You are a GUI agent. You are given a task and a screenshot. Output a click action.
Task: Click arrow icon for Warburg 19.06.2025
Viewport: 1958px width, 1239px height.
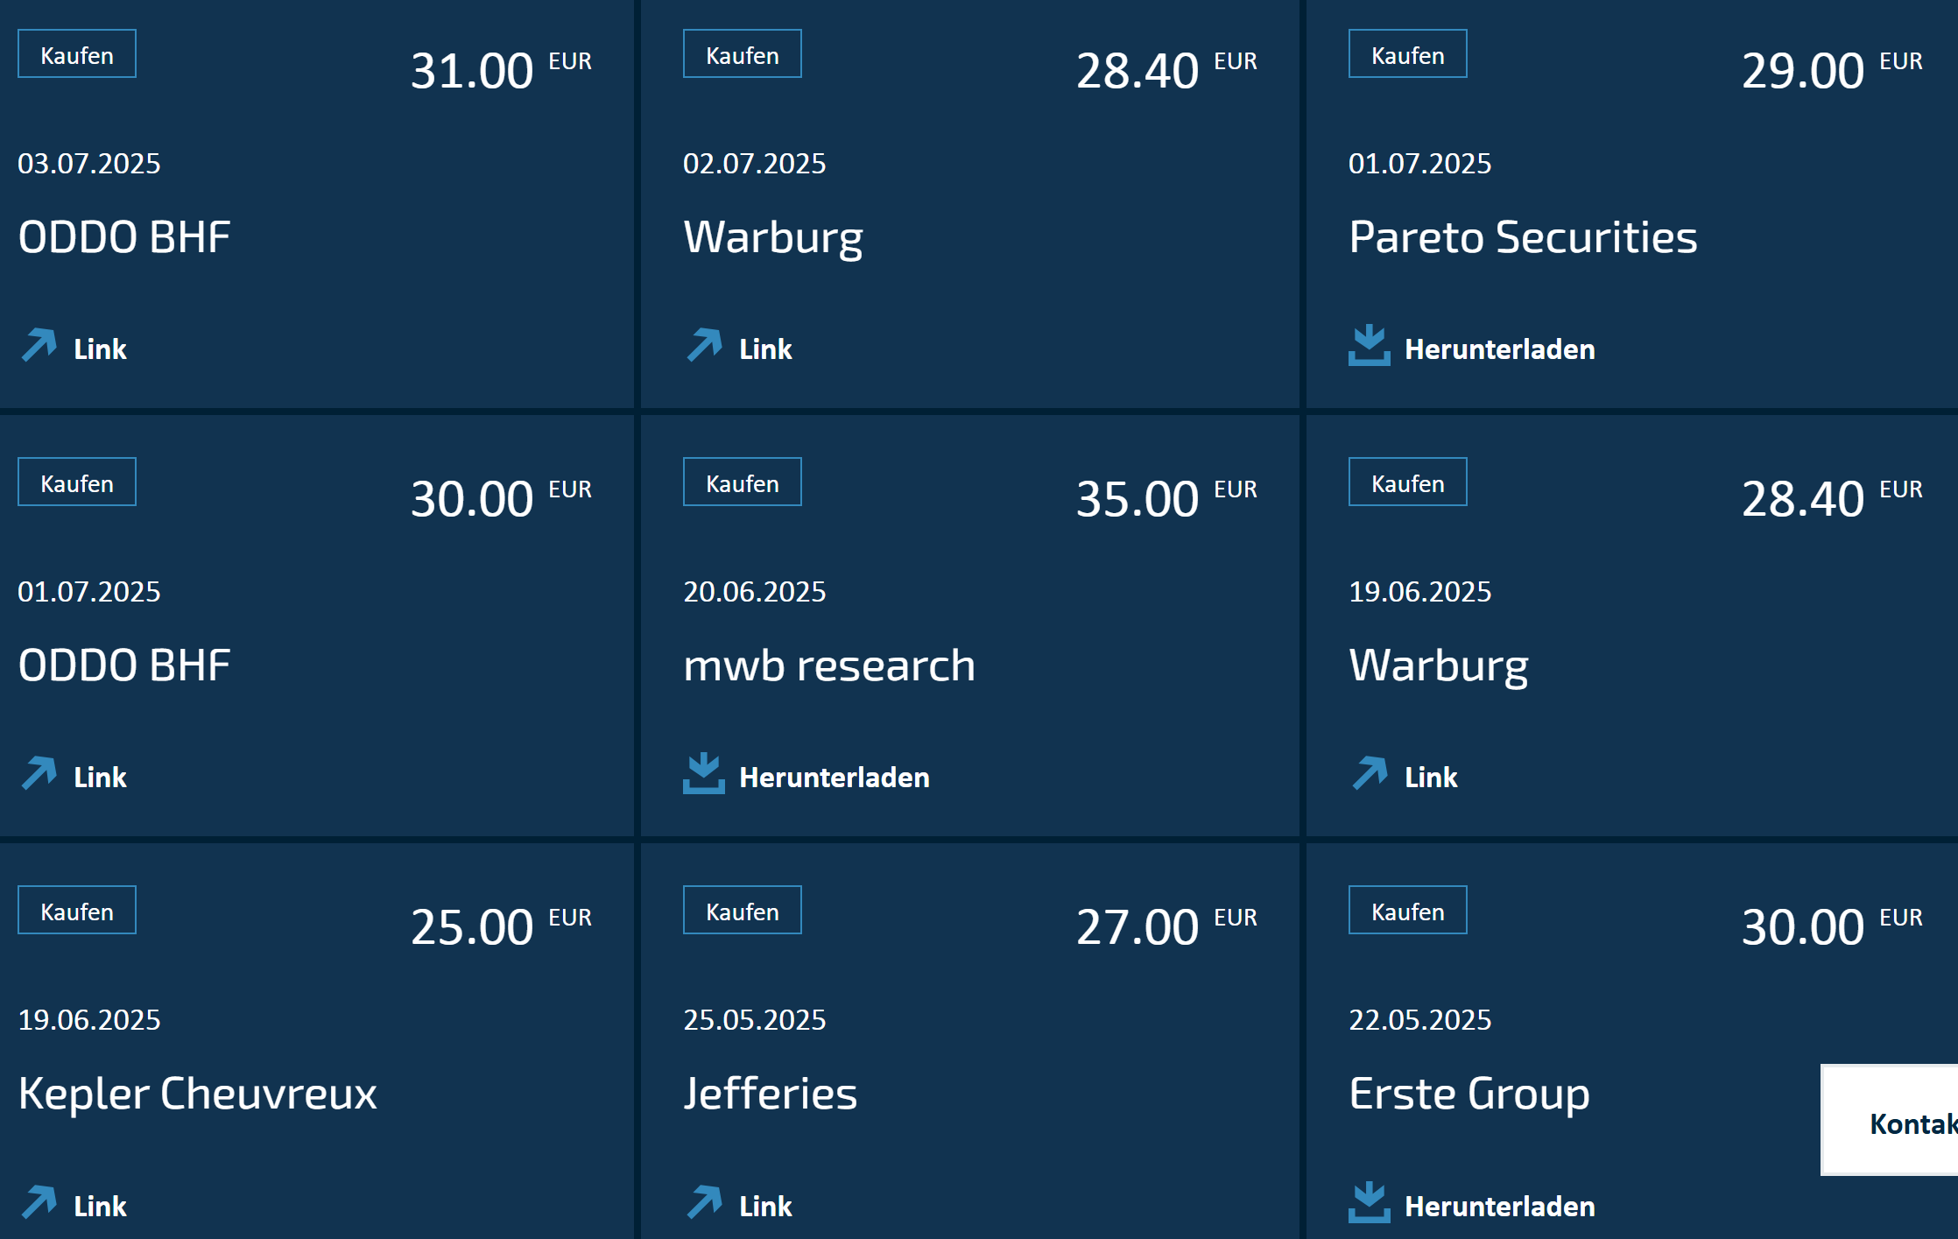(x=1370, y=773)
